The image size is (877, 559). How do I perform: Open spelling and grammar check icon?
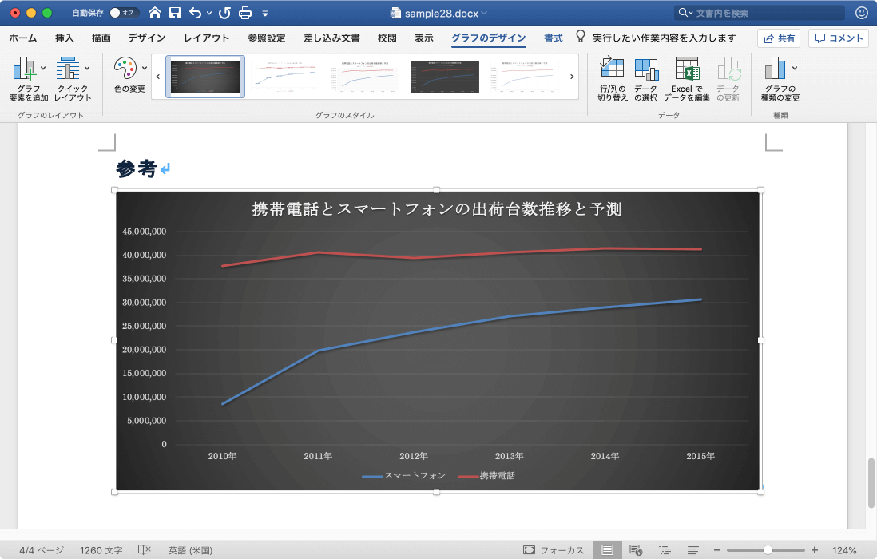[x=145, y=550]
